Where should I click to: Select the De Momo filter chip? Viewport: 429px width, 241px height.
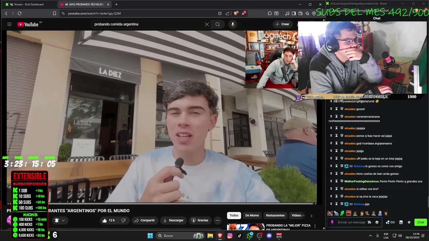(252, 216)
